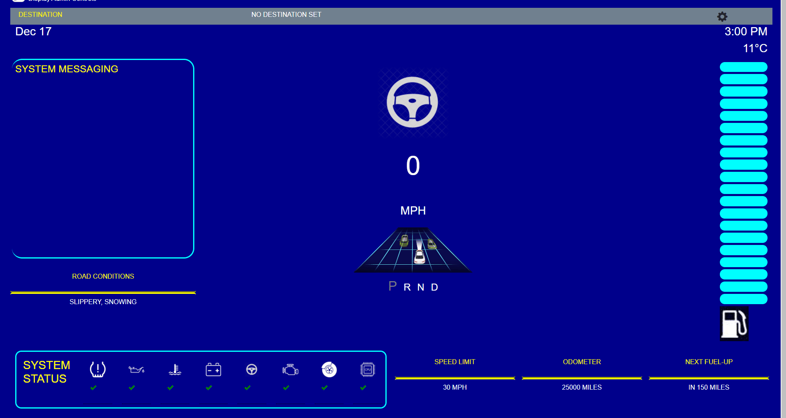Click the MPH unit label

point(413,211)
